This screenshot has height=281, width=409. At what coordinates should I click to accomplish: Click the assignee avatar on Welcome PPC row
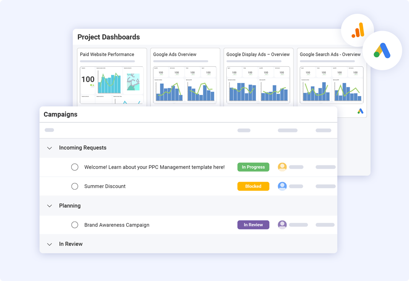[282, 167]
